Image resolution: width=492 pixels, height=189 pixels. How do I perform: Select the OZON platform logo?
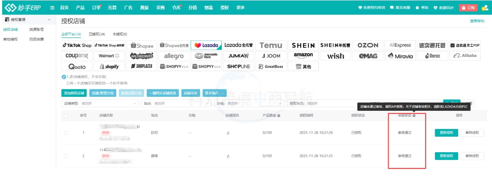coord(368,45)
